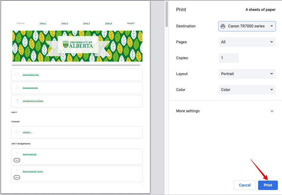Click the University of Alberta crest logo
The width and height of the screenshot is (282, 195).
pos(66,44)
